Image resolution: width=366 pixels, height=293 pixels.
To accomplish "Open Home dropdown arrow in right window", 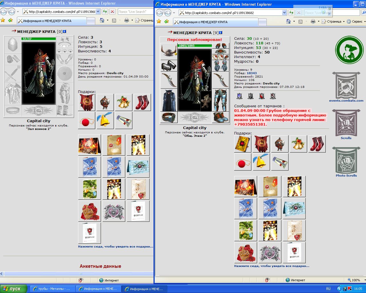I will click(x=294, y=21).
